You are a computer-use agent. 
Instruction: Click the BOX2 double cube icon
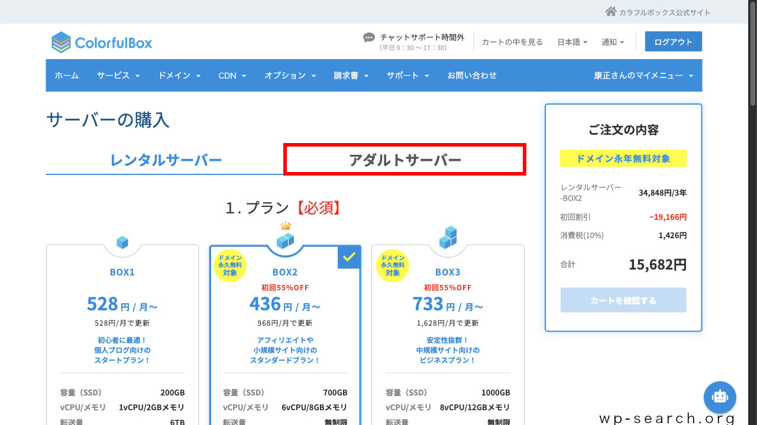pos(285,240)
